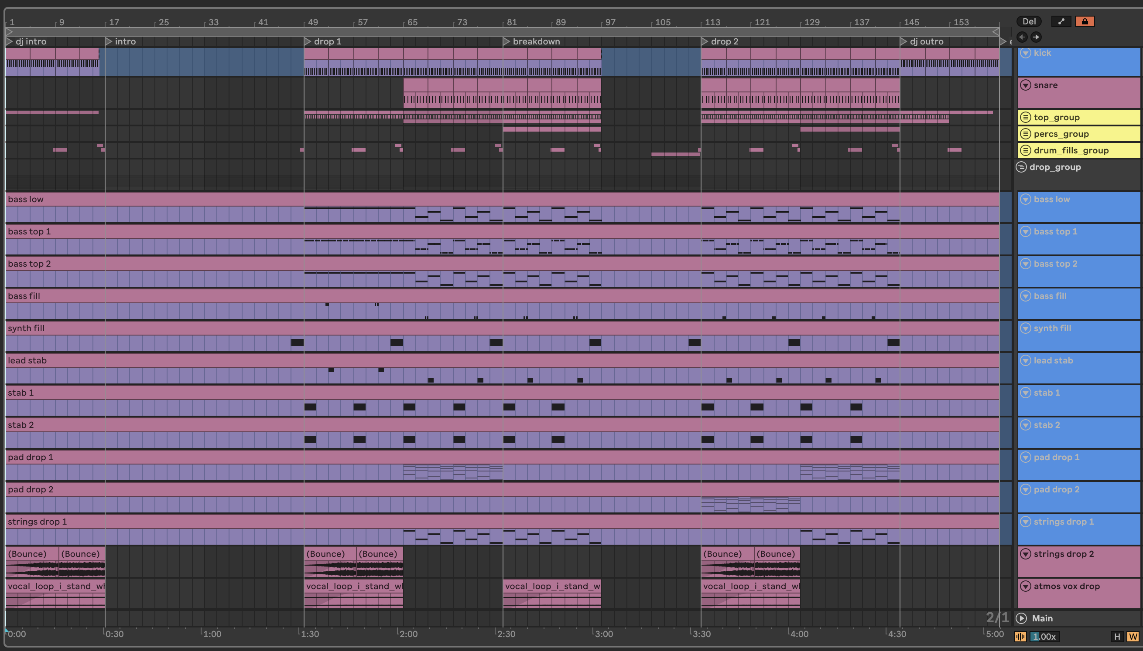Click the 1.00x waveform zoom field
The image size is (1143, 651).
click(x=1044, y=636)
